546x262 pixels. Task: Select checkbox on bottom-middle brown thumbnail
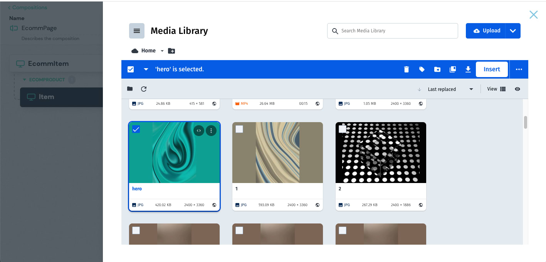pyautogui.click(x=239, y=230)
